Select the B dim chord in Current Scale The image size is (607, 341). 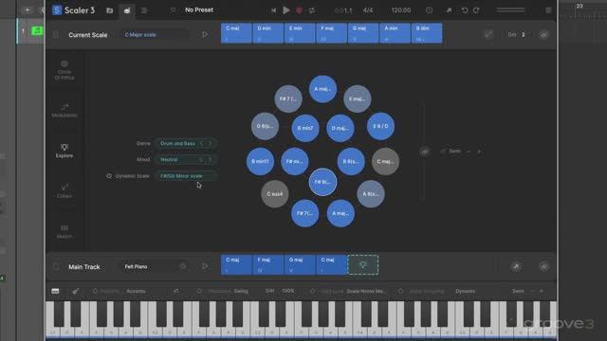(427, 33)
